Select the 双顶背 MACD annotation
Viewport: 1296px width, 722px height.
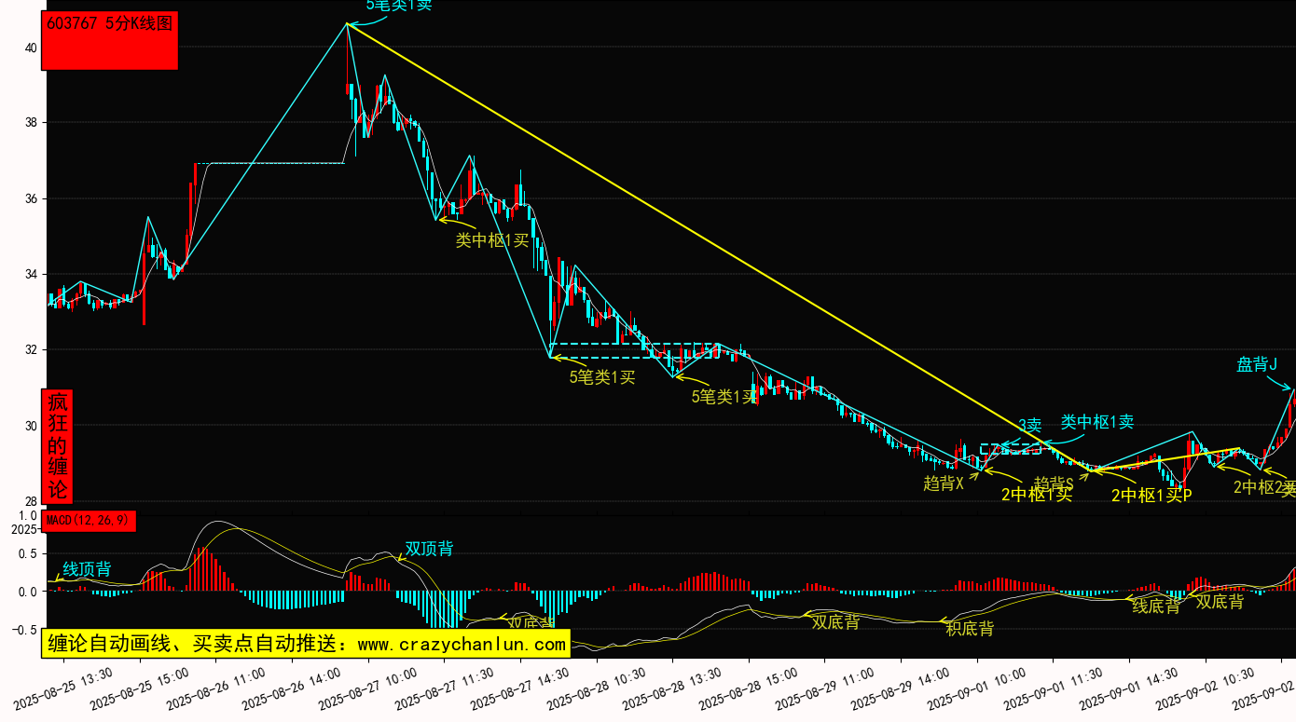click(x=429, y=549)
